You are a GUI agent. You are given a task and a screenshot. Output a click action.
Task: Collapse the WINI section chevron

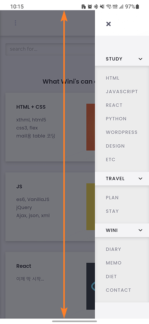click(x=140, y=230)
